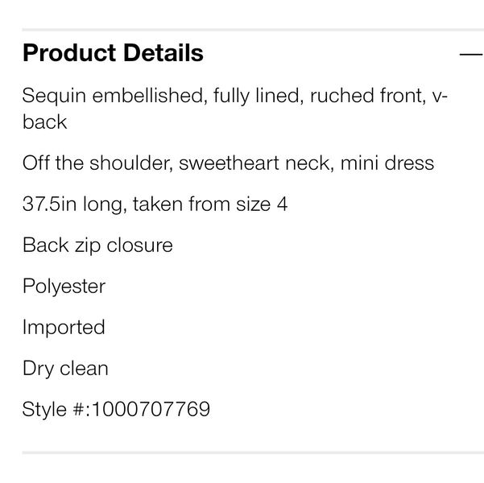Click the Imported detail line
The width and height of the screenshot is (484, 483).
[64, 327]
